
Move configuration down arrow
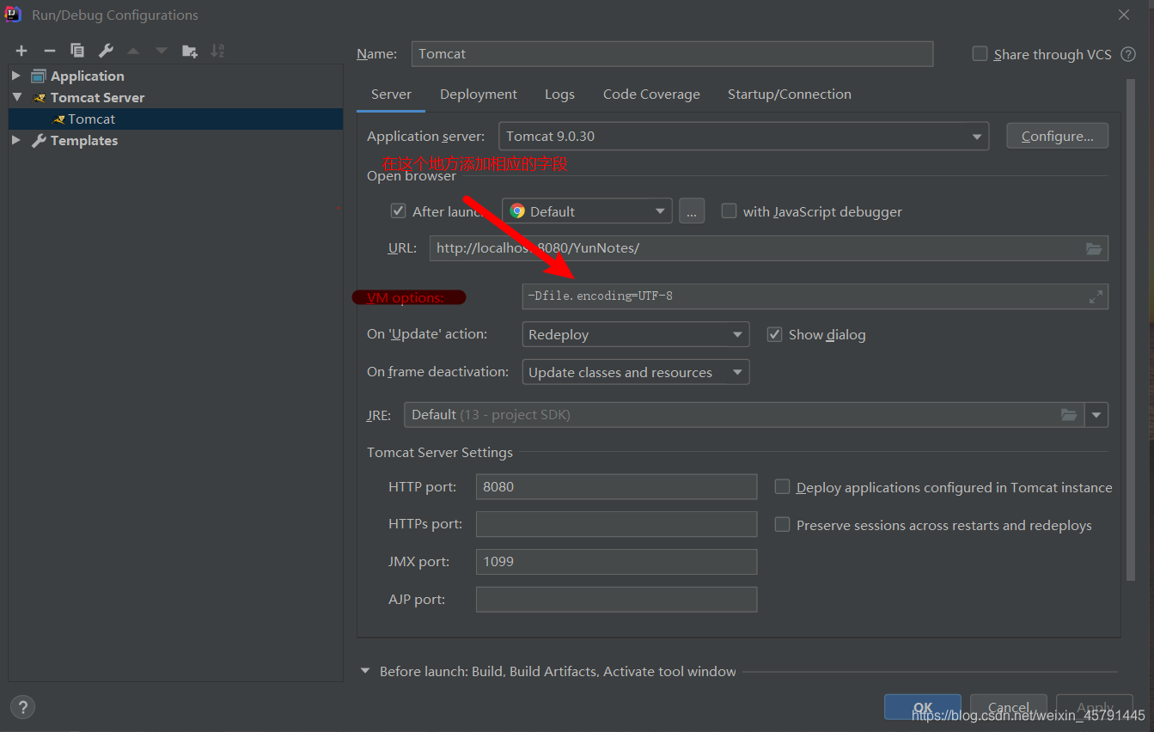162,51
